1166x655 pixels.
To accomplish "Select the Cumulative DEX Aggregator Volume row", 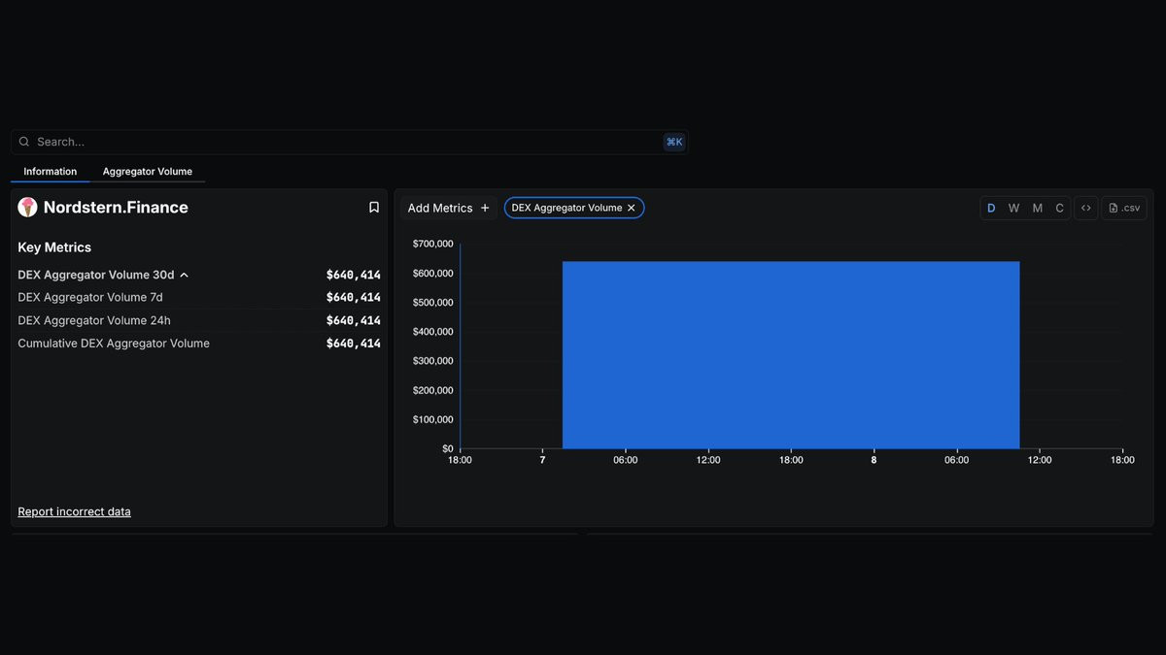I will (199, 344).
